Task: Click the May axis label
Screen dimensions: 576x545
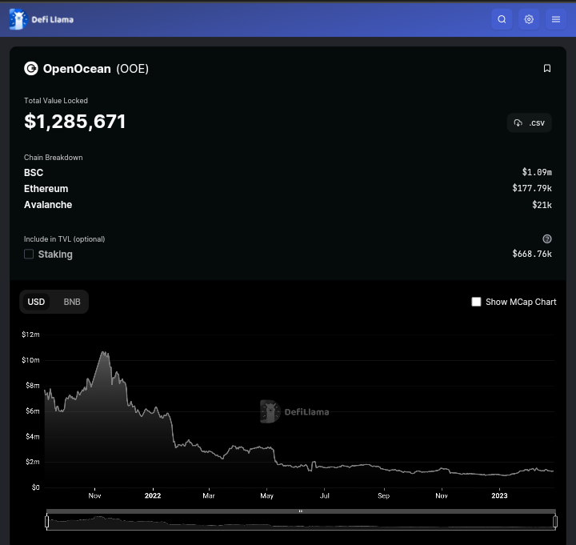Action: pos(266,495)
